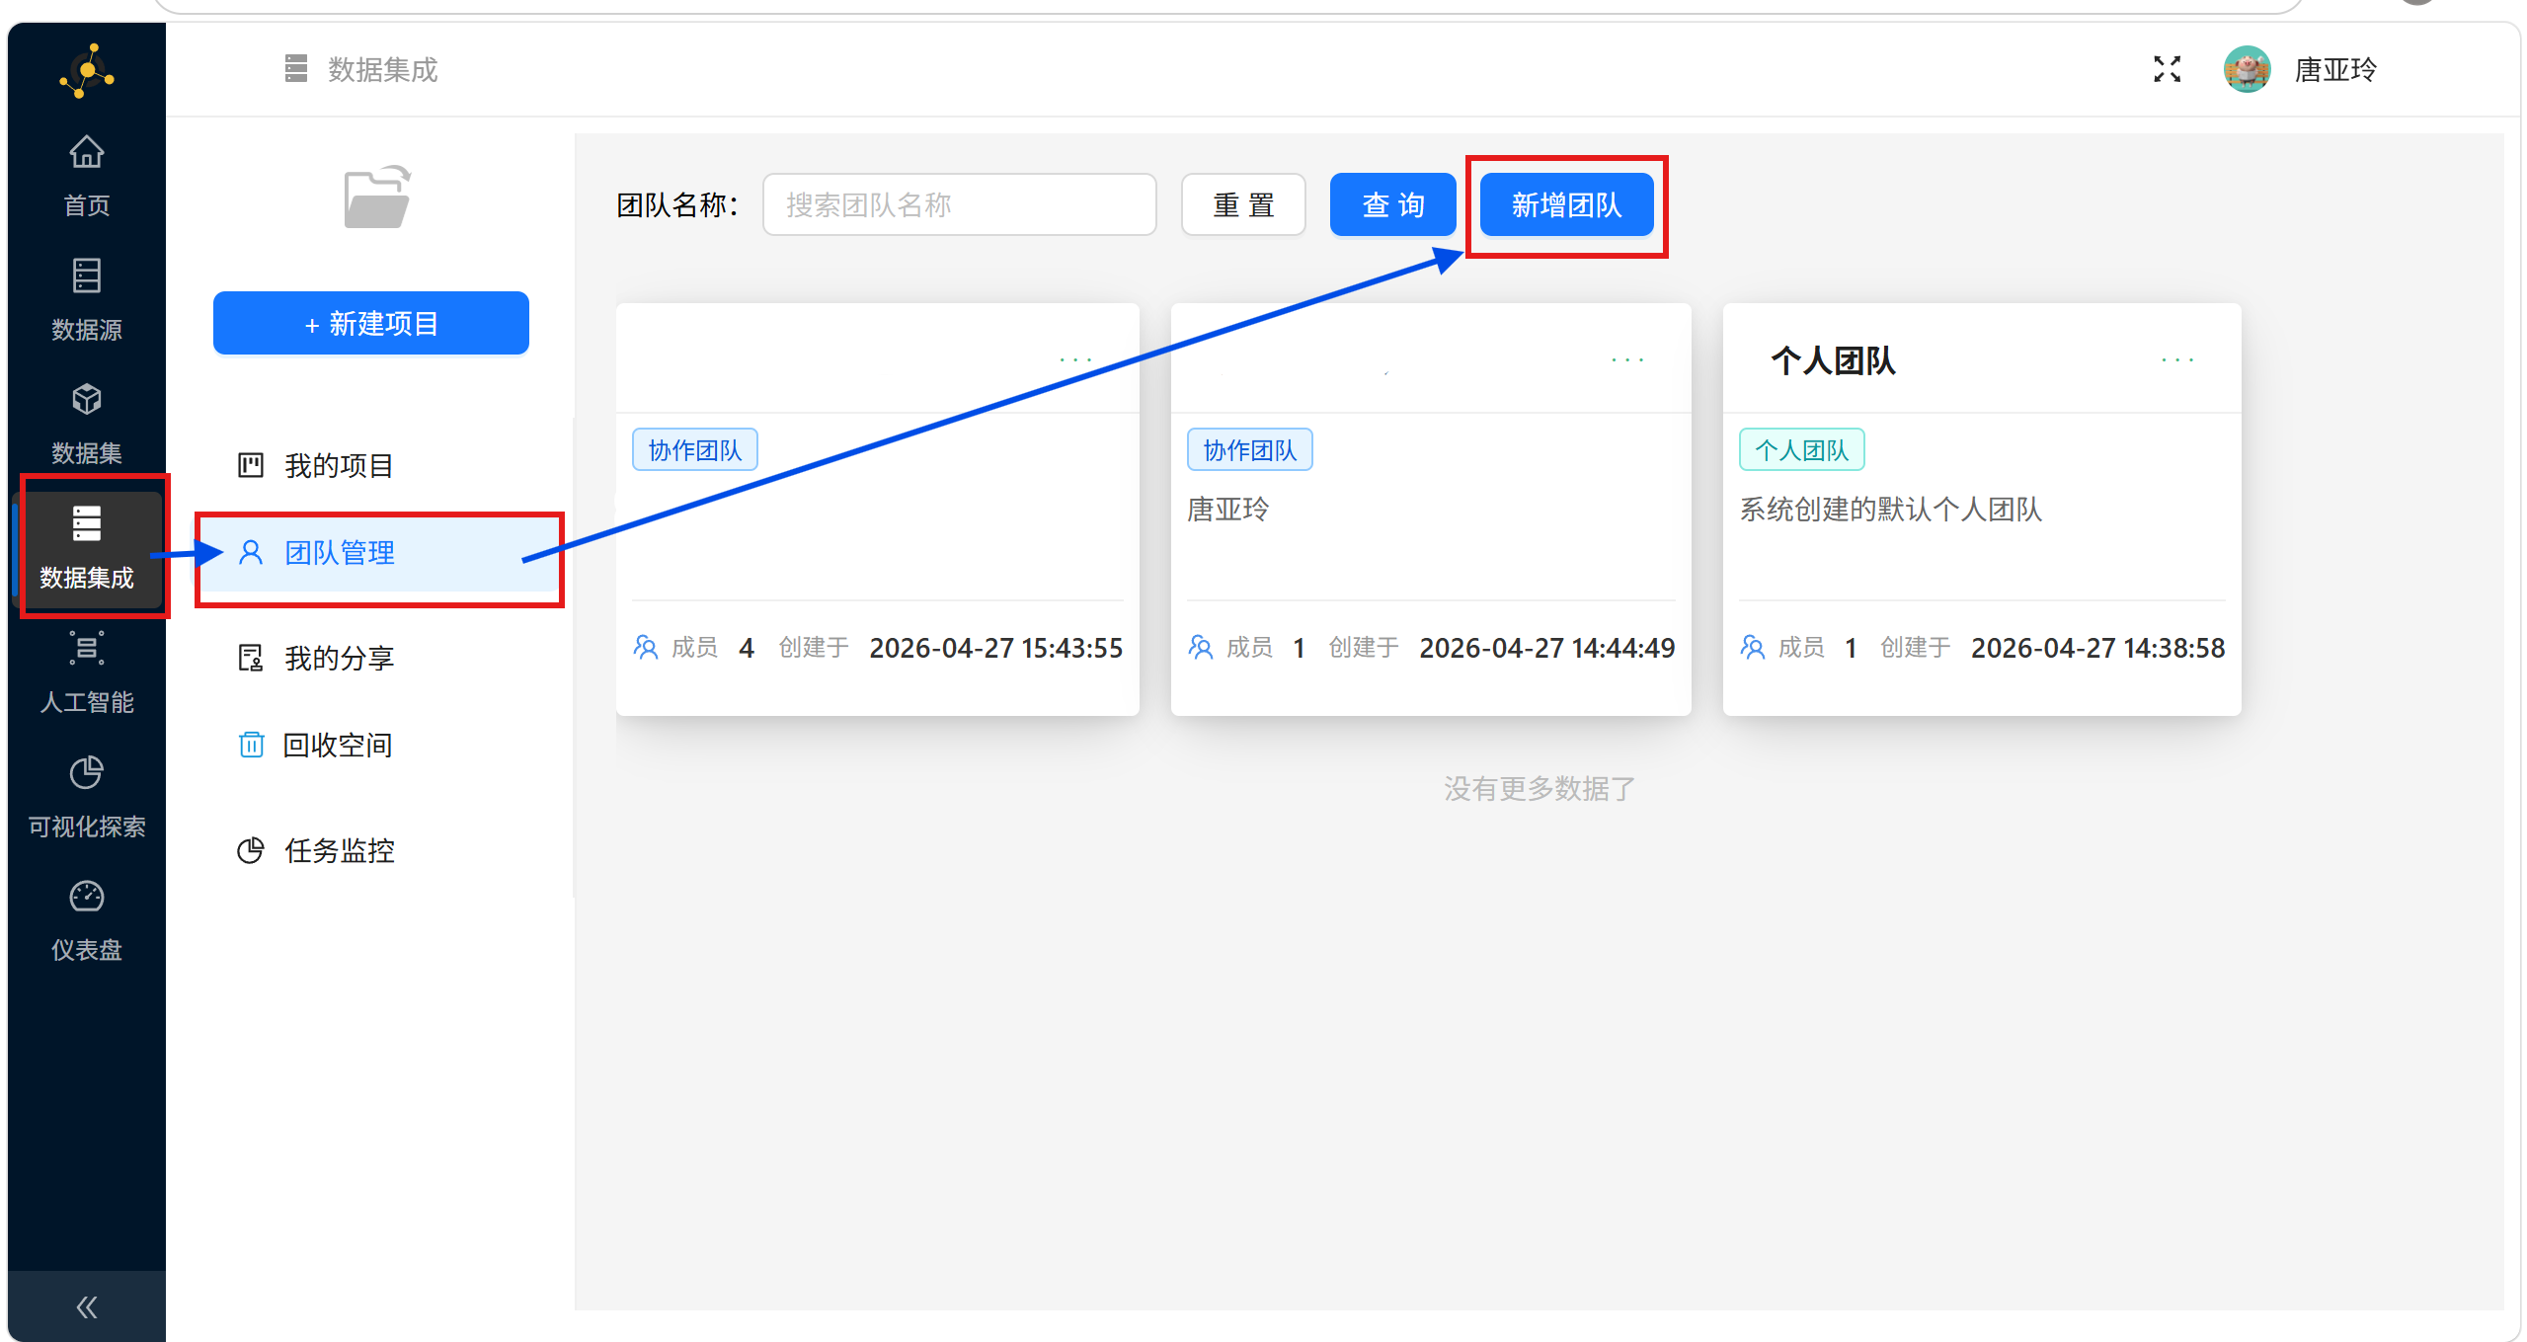Image resolution: width=2527 pixels, height=1342 pixels.
Task: Open 我的项目 menu item
Action: (x=339, y=465)
